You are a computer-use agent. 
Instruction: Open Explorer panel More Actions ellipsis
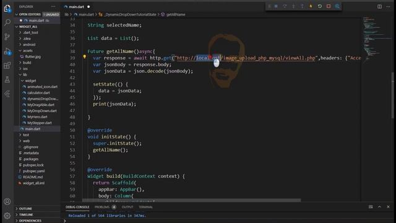pyautogui.click(x=53, y=7)
